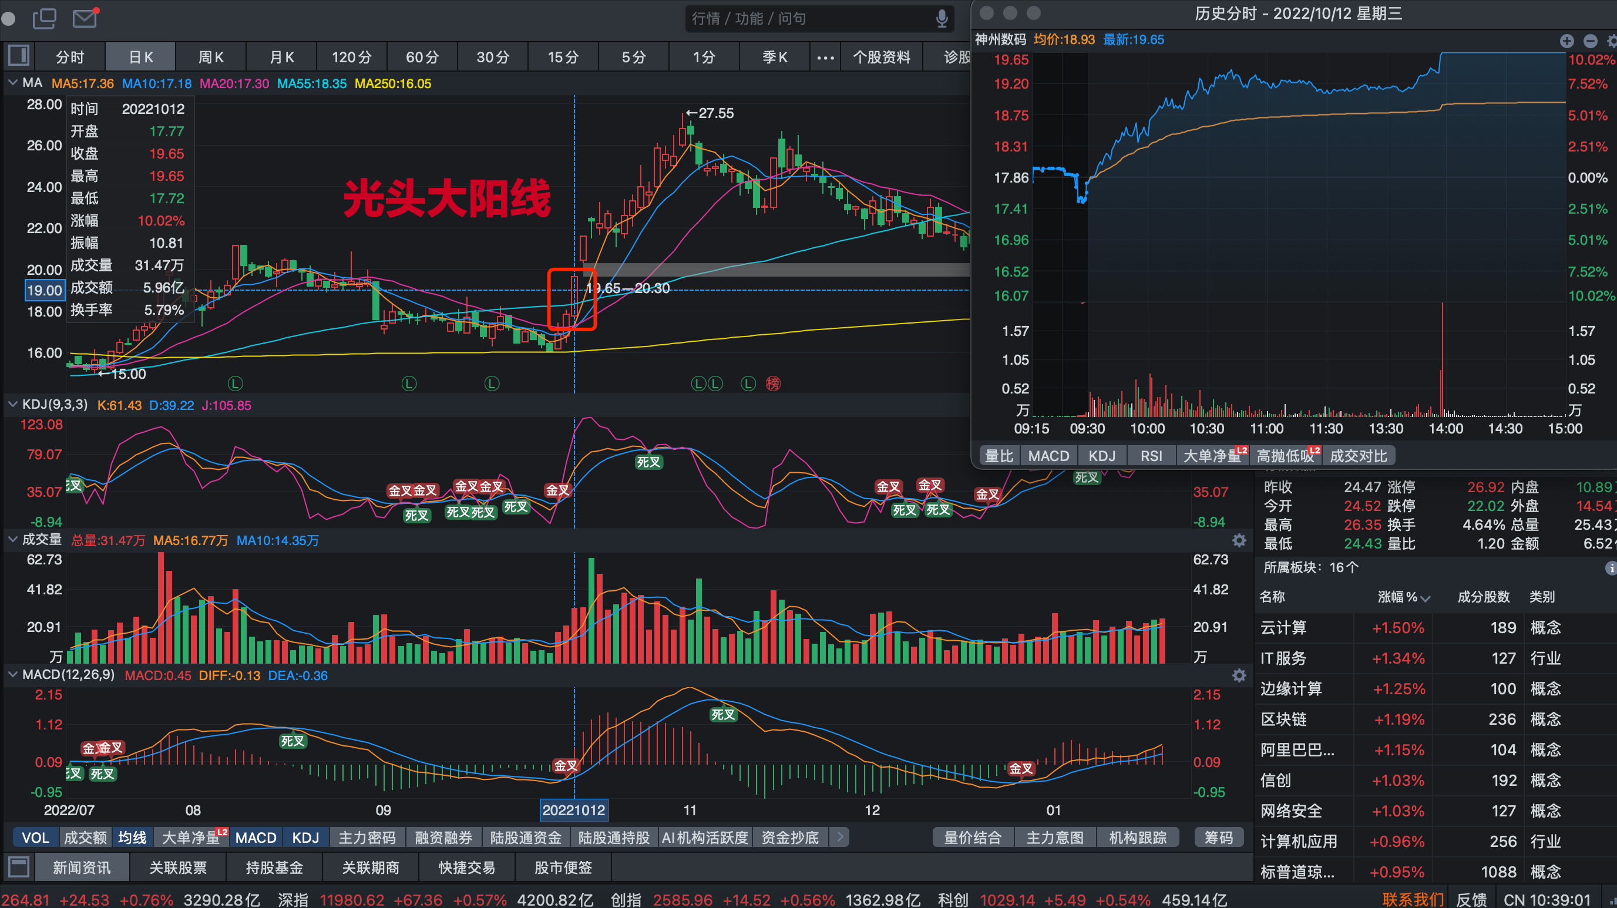Sort by the 涨幅% column dropdown arrow
Image resolution: width=1617 pixels, height=908 pixels.
[x=1425, y=598]
